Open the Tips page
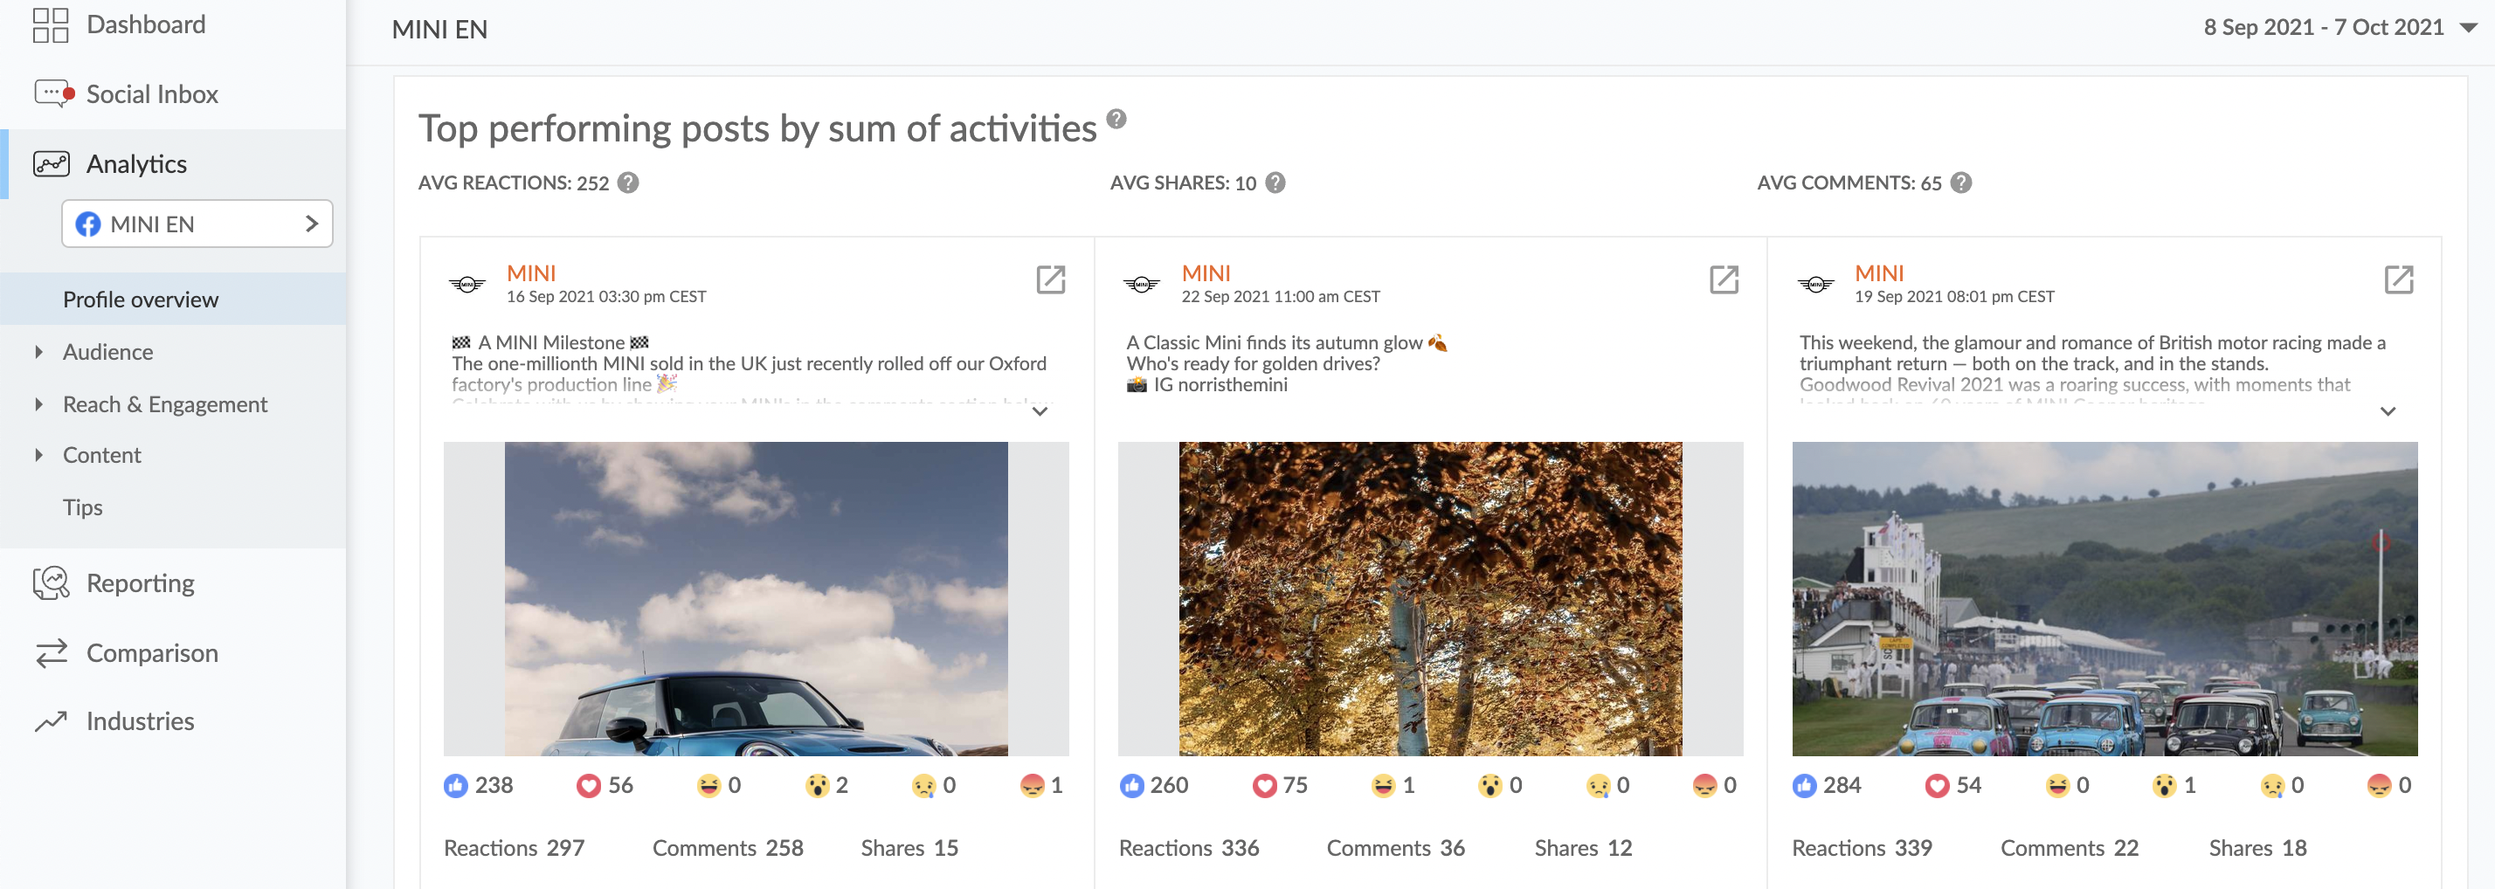 [82, 507]
